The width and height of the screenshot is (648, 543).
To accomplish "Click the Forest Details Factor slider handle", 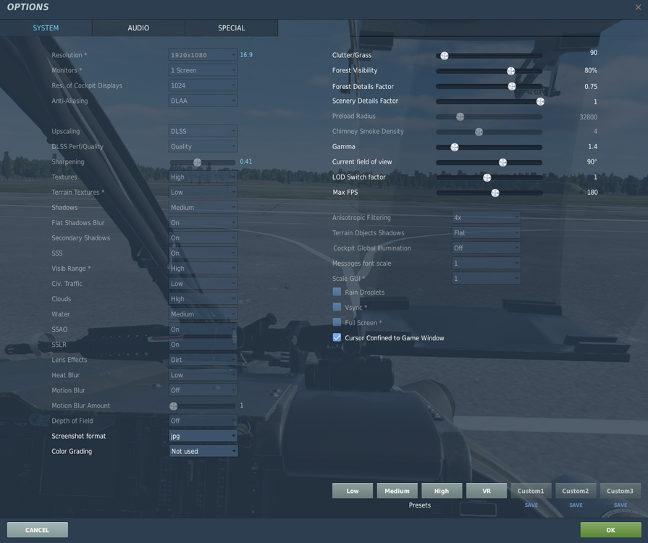I will (x=512, y=86).
